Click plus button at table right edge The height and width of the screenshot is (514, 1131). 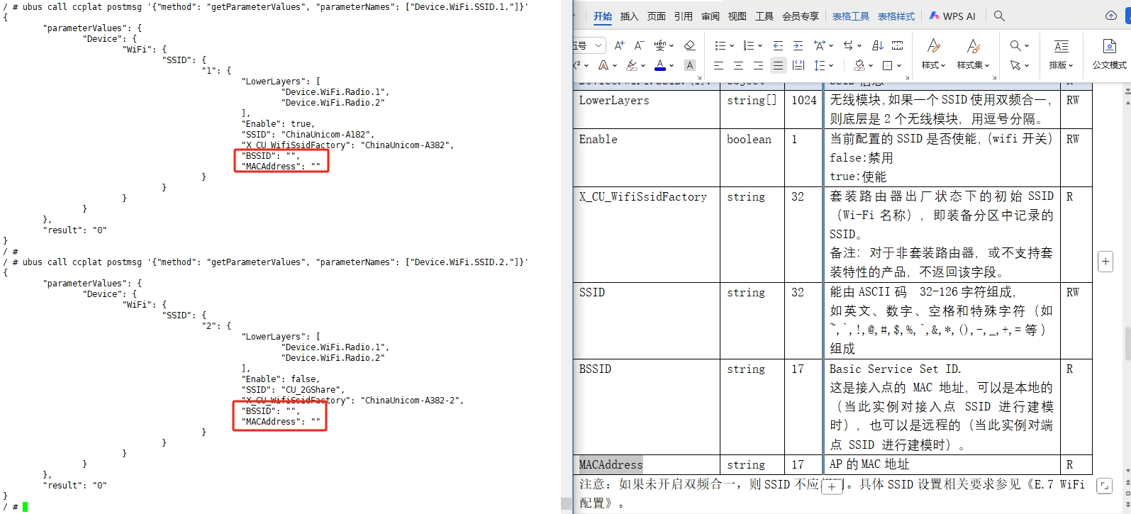[1105, 262]
